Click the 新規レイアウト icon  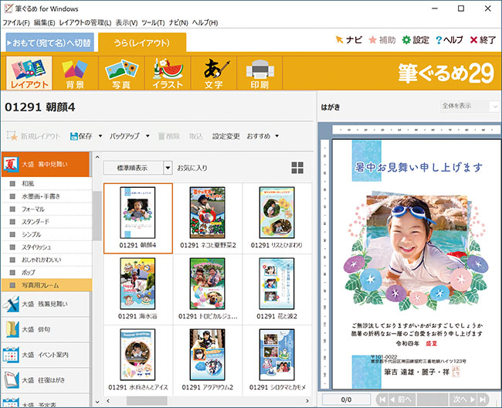pos(12,136)
